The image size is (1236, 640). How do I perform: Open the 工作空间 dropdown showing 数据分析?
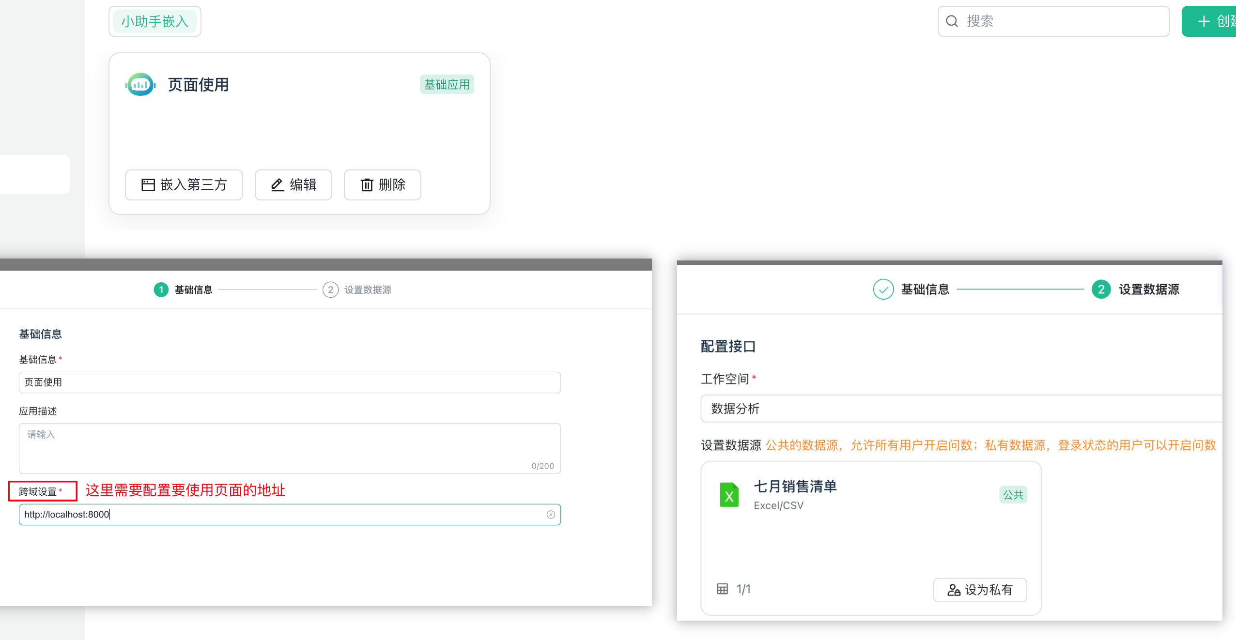[961, 409]
